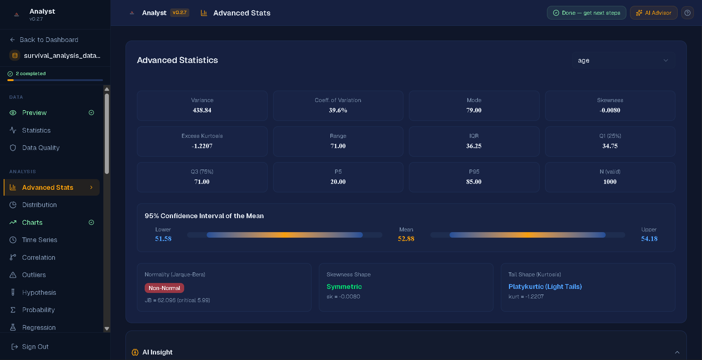
Task: Click the N (valid) value 1000
Action: point(610,182)
